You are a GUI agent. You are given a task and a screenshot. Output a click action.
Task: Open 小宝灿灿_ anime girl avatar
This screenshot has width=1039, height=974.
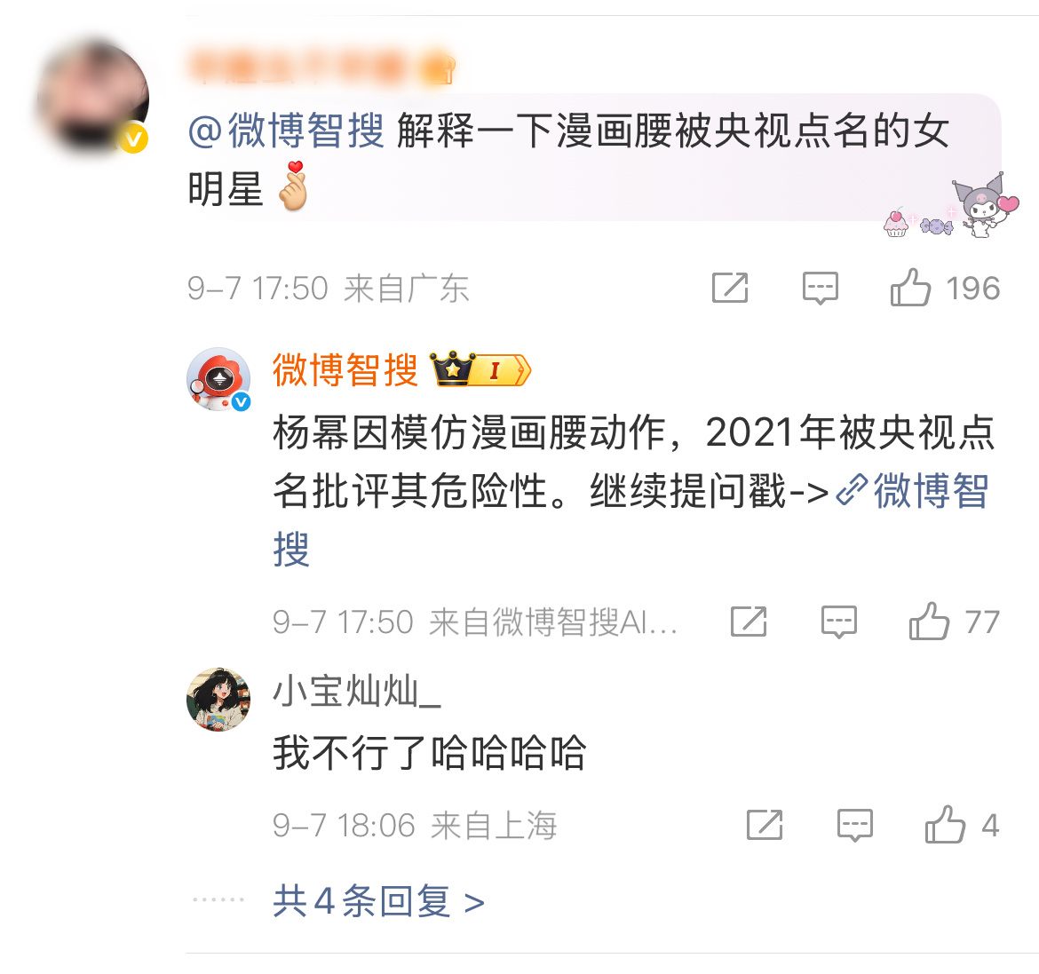(218, 700)
